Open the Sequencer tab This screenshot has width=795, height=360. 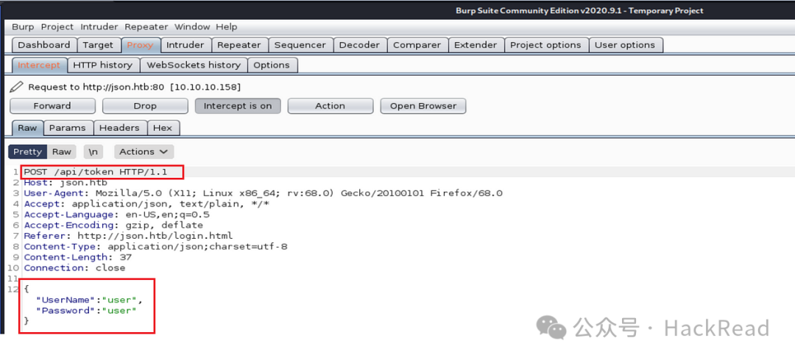300,45
